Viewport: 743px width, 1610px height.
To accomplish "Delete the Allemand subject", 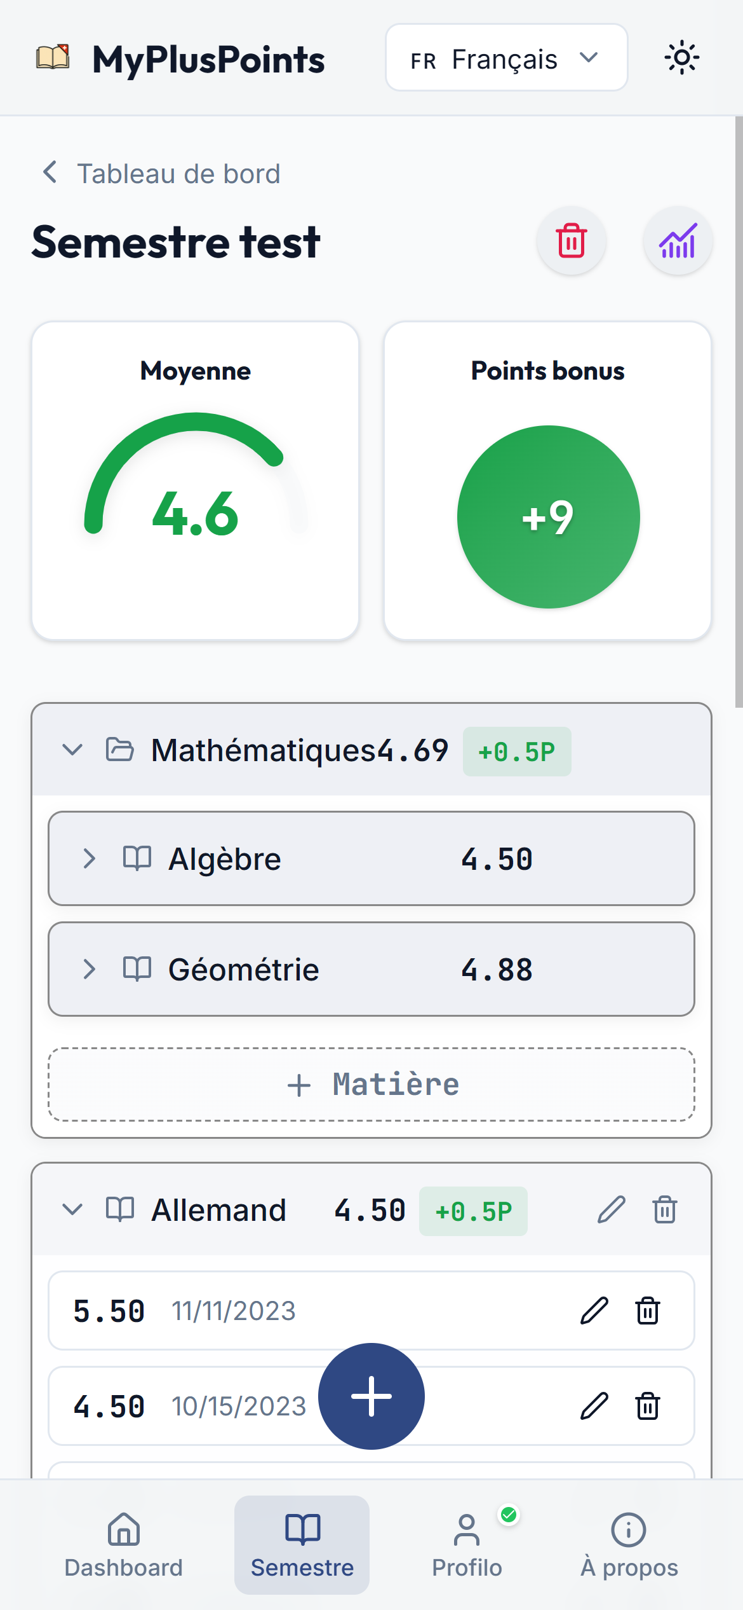I will (665, 1209).
